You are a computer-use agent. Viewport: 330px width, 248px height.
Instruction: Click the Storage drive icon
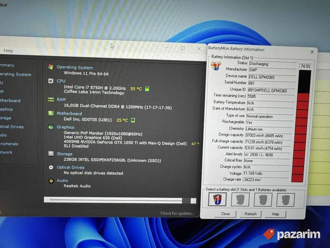pyautogui.click(x=51, y=154)
